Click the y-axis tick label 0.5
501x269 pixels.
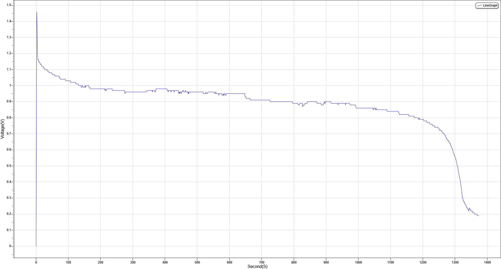click(9, 166)
